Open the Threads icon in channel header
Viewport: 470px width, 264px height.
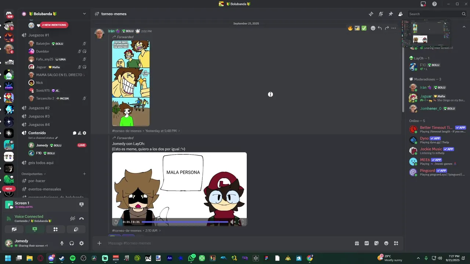[371, 14]
